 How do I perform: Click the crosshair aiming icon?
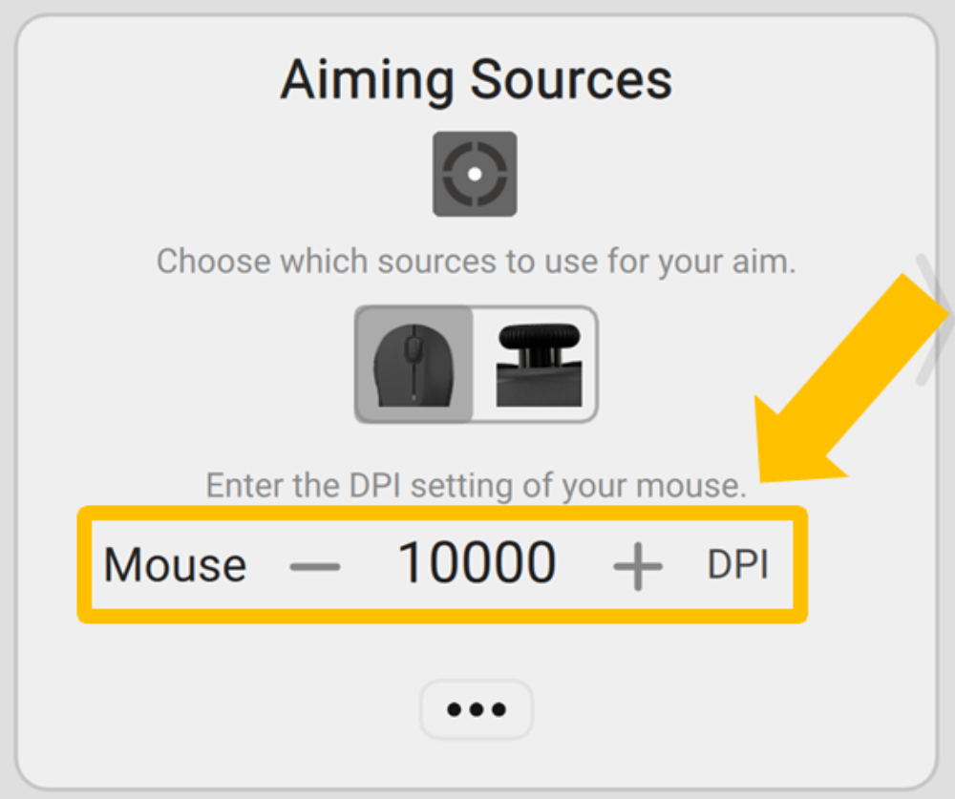pyautogui.click(x=475, y=174)
